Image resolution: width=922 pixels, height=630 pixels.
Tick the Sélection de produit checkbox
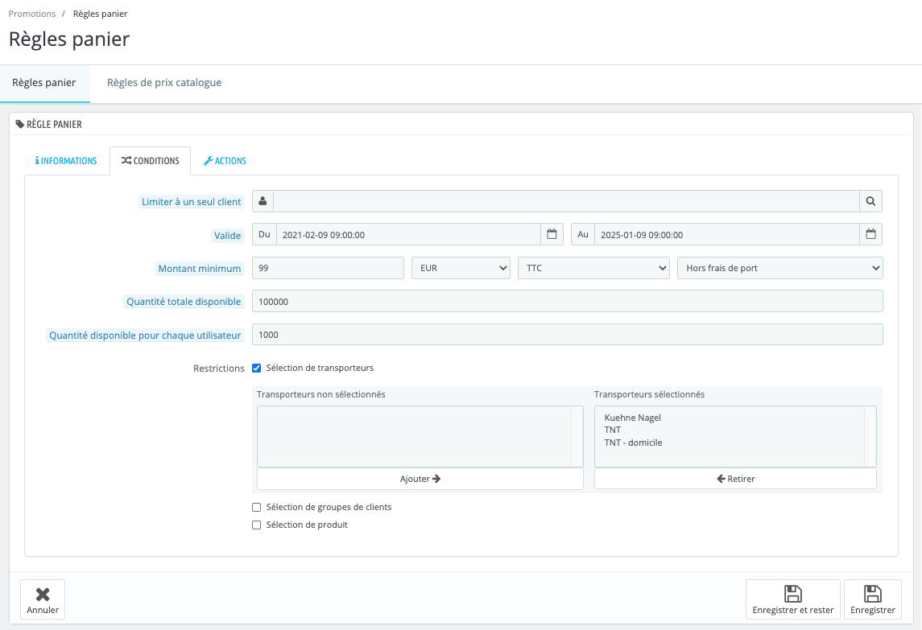tap(256, 525)
